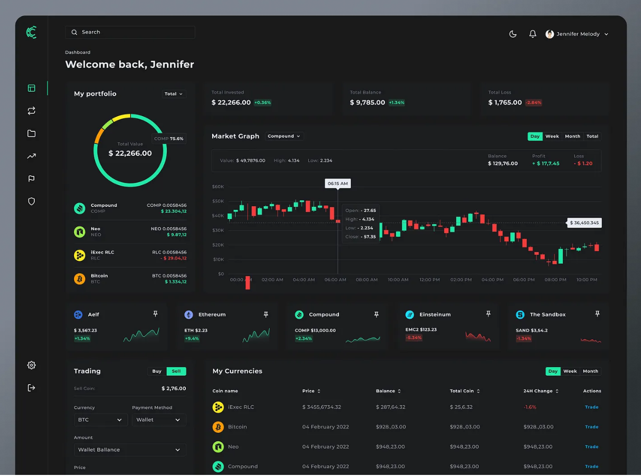Expand the BTC currency dropdown in Trading

click(100, 420)
